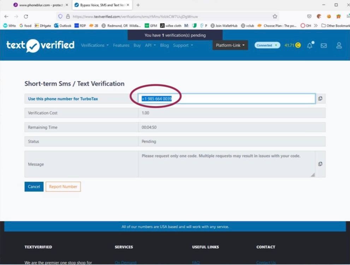Open the wifee cloth bookmark
Viewport: 350px width, 265px height.
tap(171, 26)
